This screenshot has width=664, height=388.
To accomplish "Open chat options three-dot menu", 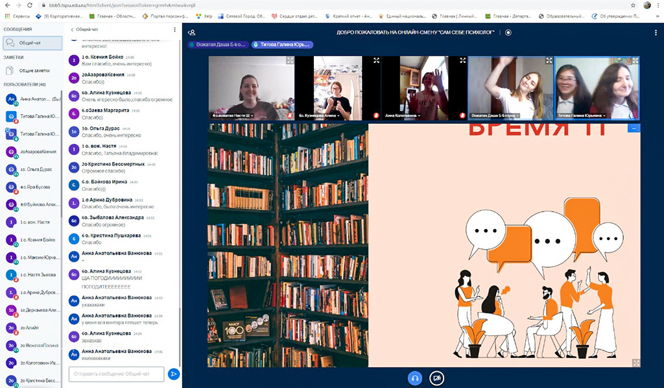I will 174,29.
